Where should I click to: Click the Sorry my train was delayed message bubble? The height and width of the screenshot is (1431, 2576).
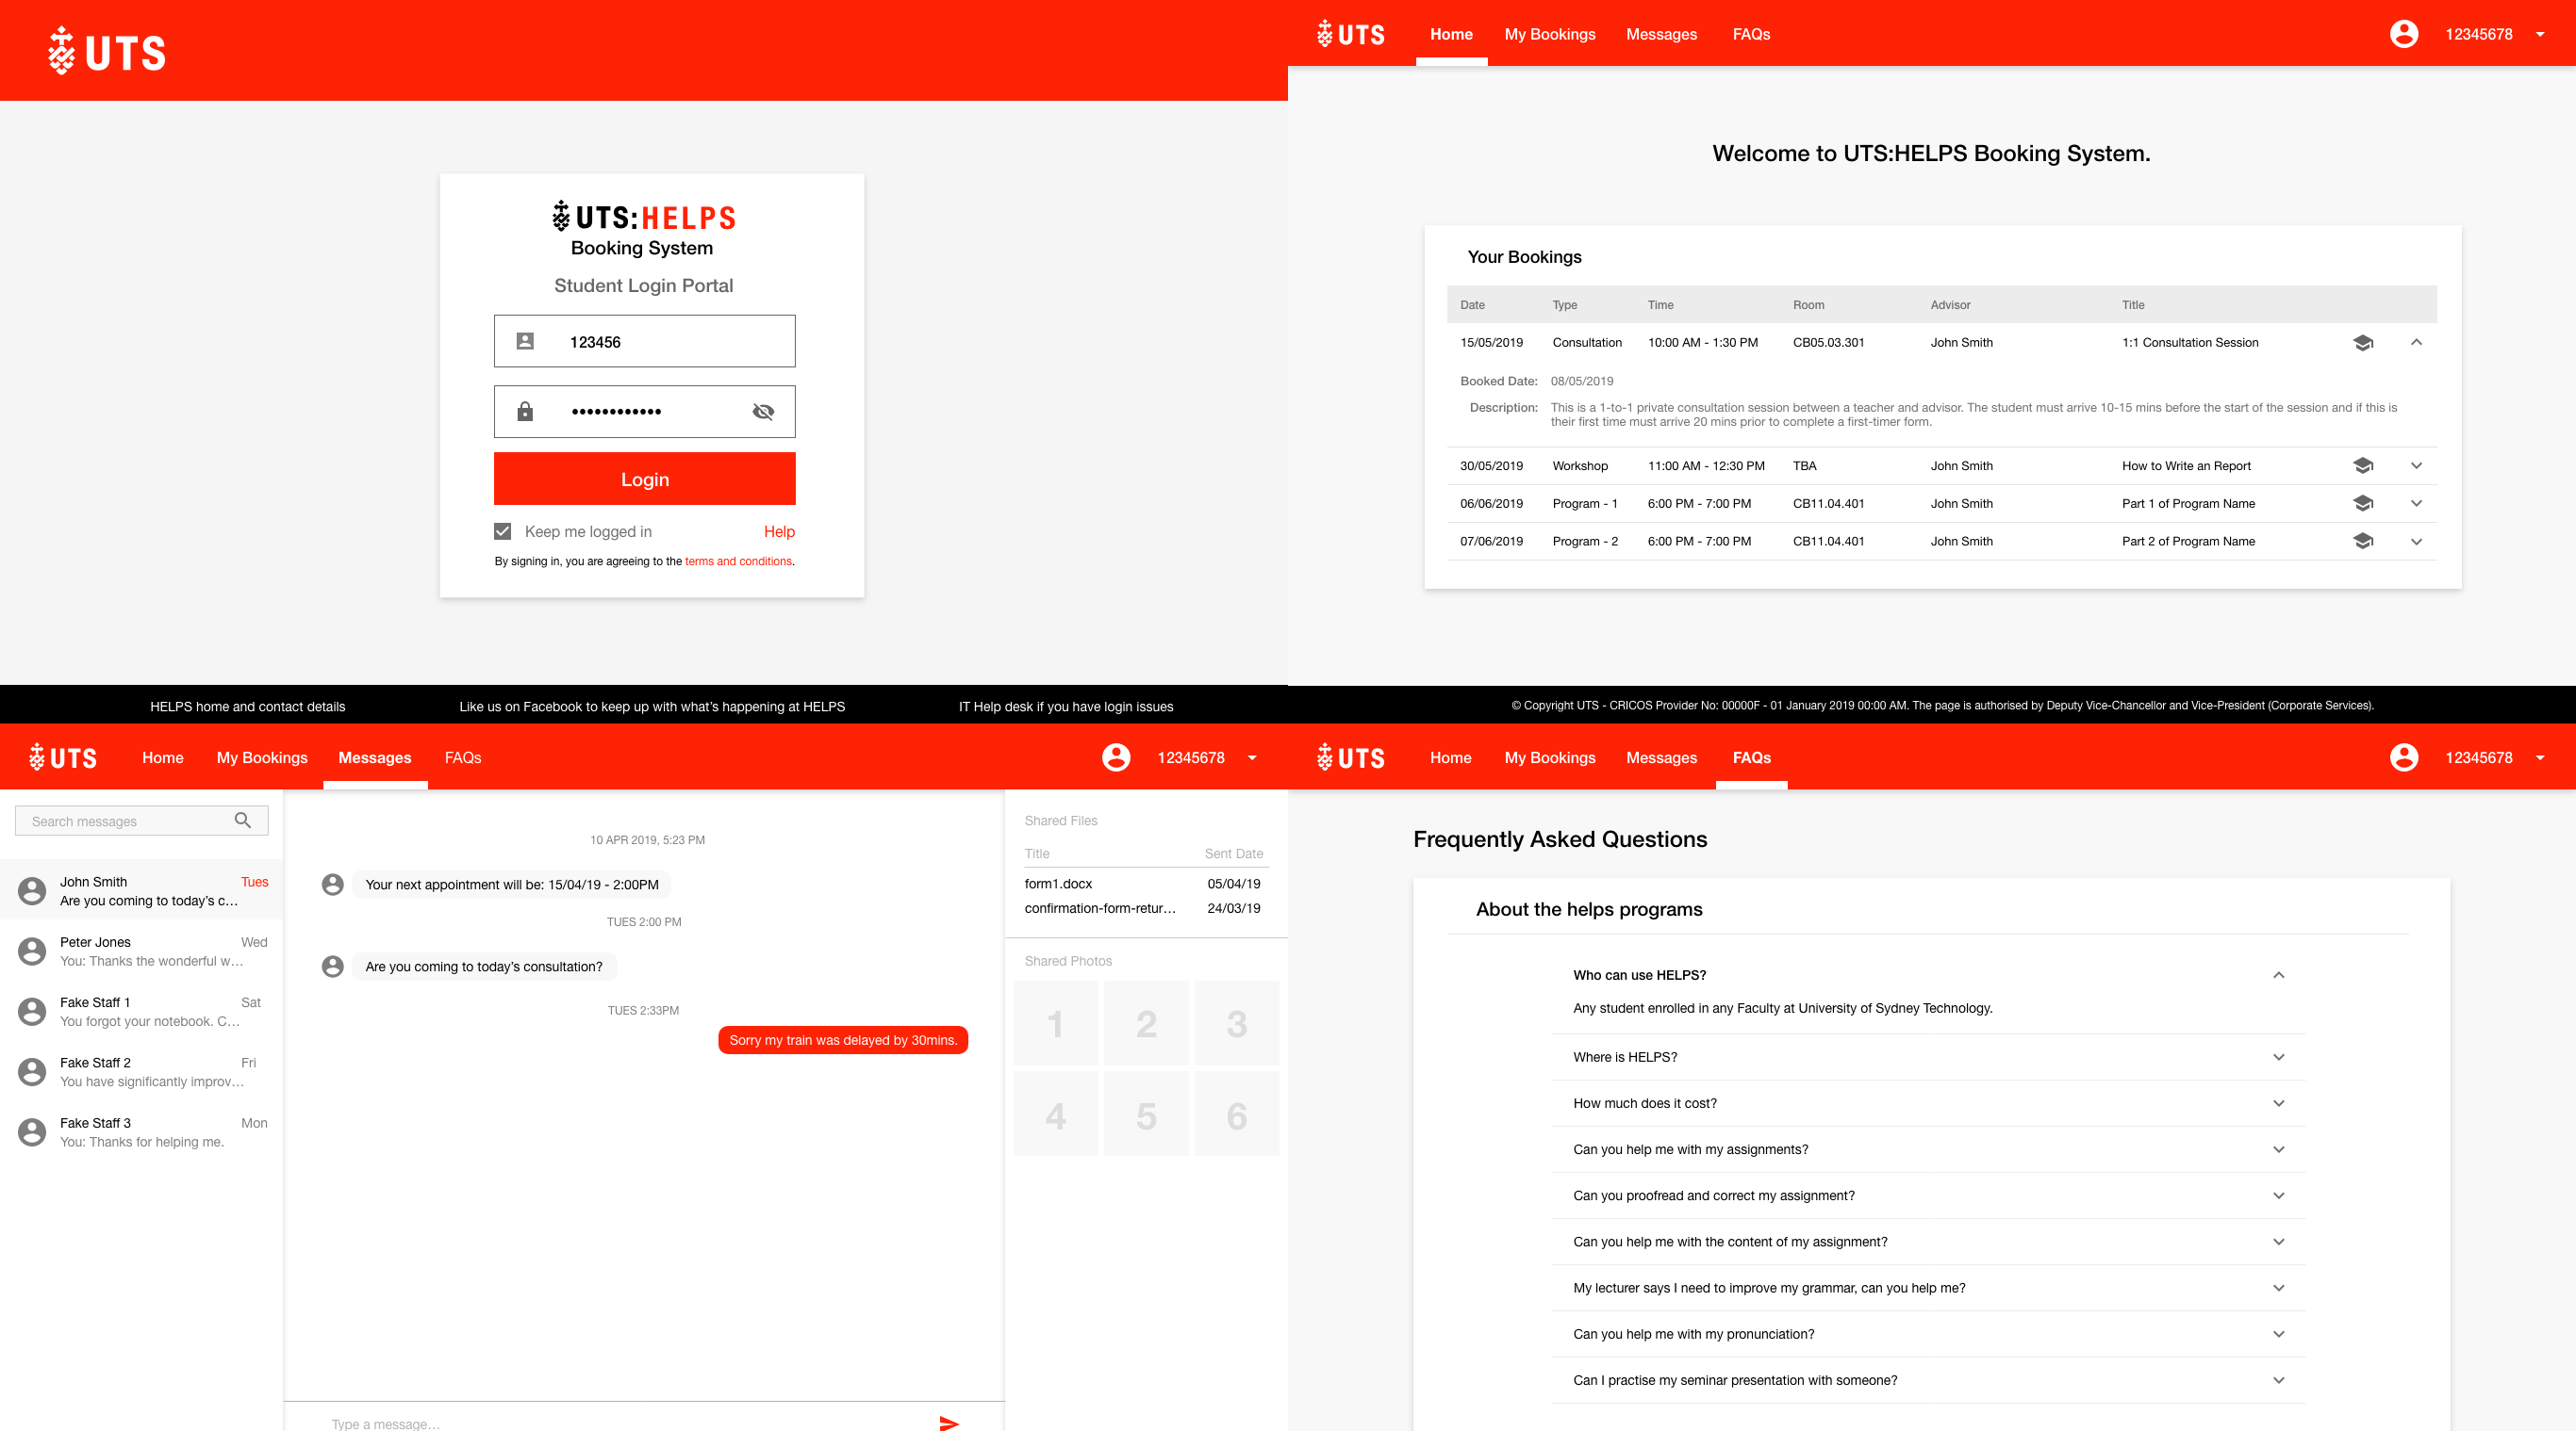click(x=843, y=1040)
